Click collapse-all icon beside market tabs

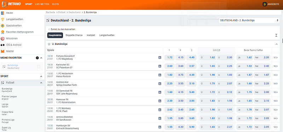(276, 35)
